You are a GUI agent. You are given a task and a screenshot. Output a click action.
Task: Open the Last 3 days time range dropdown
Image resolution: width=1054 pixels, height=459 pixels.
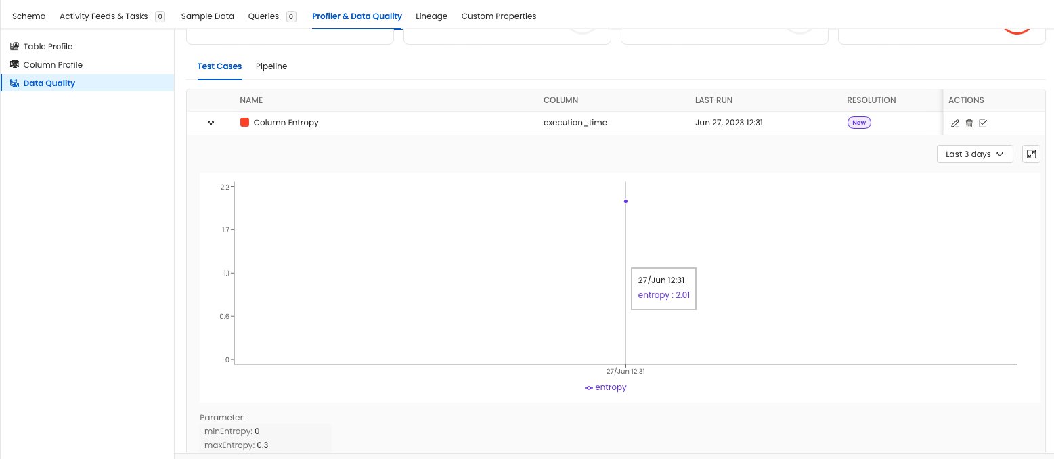pyautogui.click(x=974, y=154)
